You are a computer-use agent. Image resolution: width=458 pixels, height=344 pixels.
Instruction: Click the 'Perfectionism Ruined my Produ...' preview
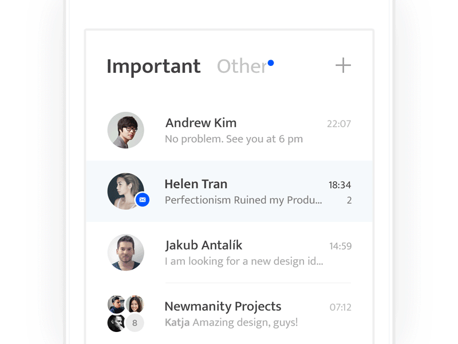tap(243, 200)
